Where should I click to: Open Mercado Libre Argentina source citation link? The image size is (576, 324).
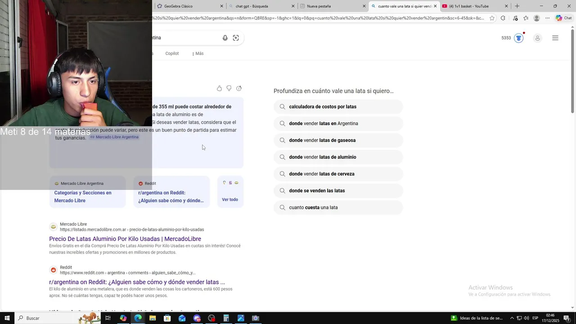114,137
